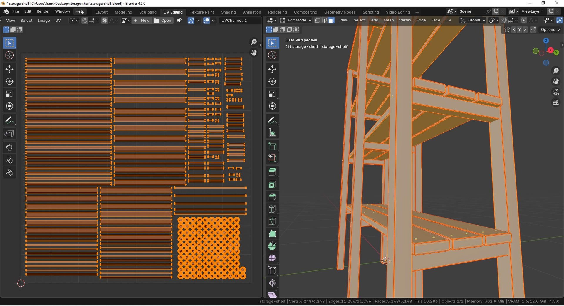
Task: Open the Options dropdown in 3D viewport
Action: pyautogui.click(x=550, y=30)
